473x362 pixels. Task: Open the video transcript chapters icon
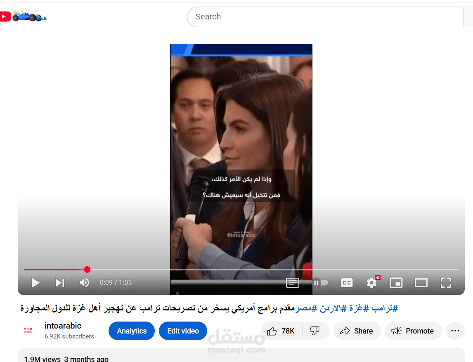[x=292, y=283]
